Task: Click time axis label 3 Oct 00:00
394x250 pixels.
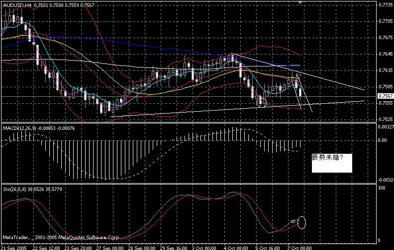Action: (x=204, y=248)
